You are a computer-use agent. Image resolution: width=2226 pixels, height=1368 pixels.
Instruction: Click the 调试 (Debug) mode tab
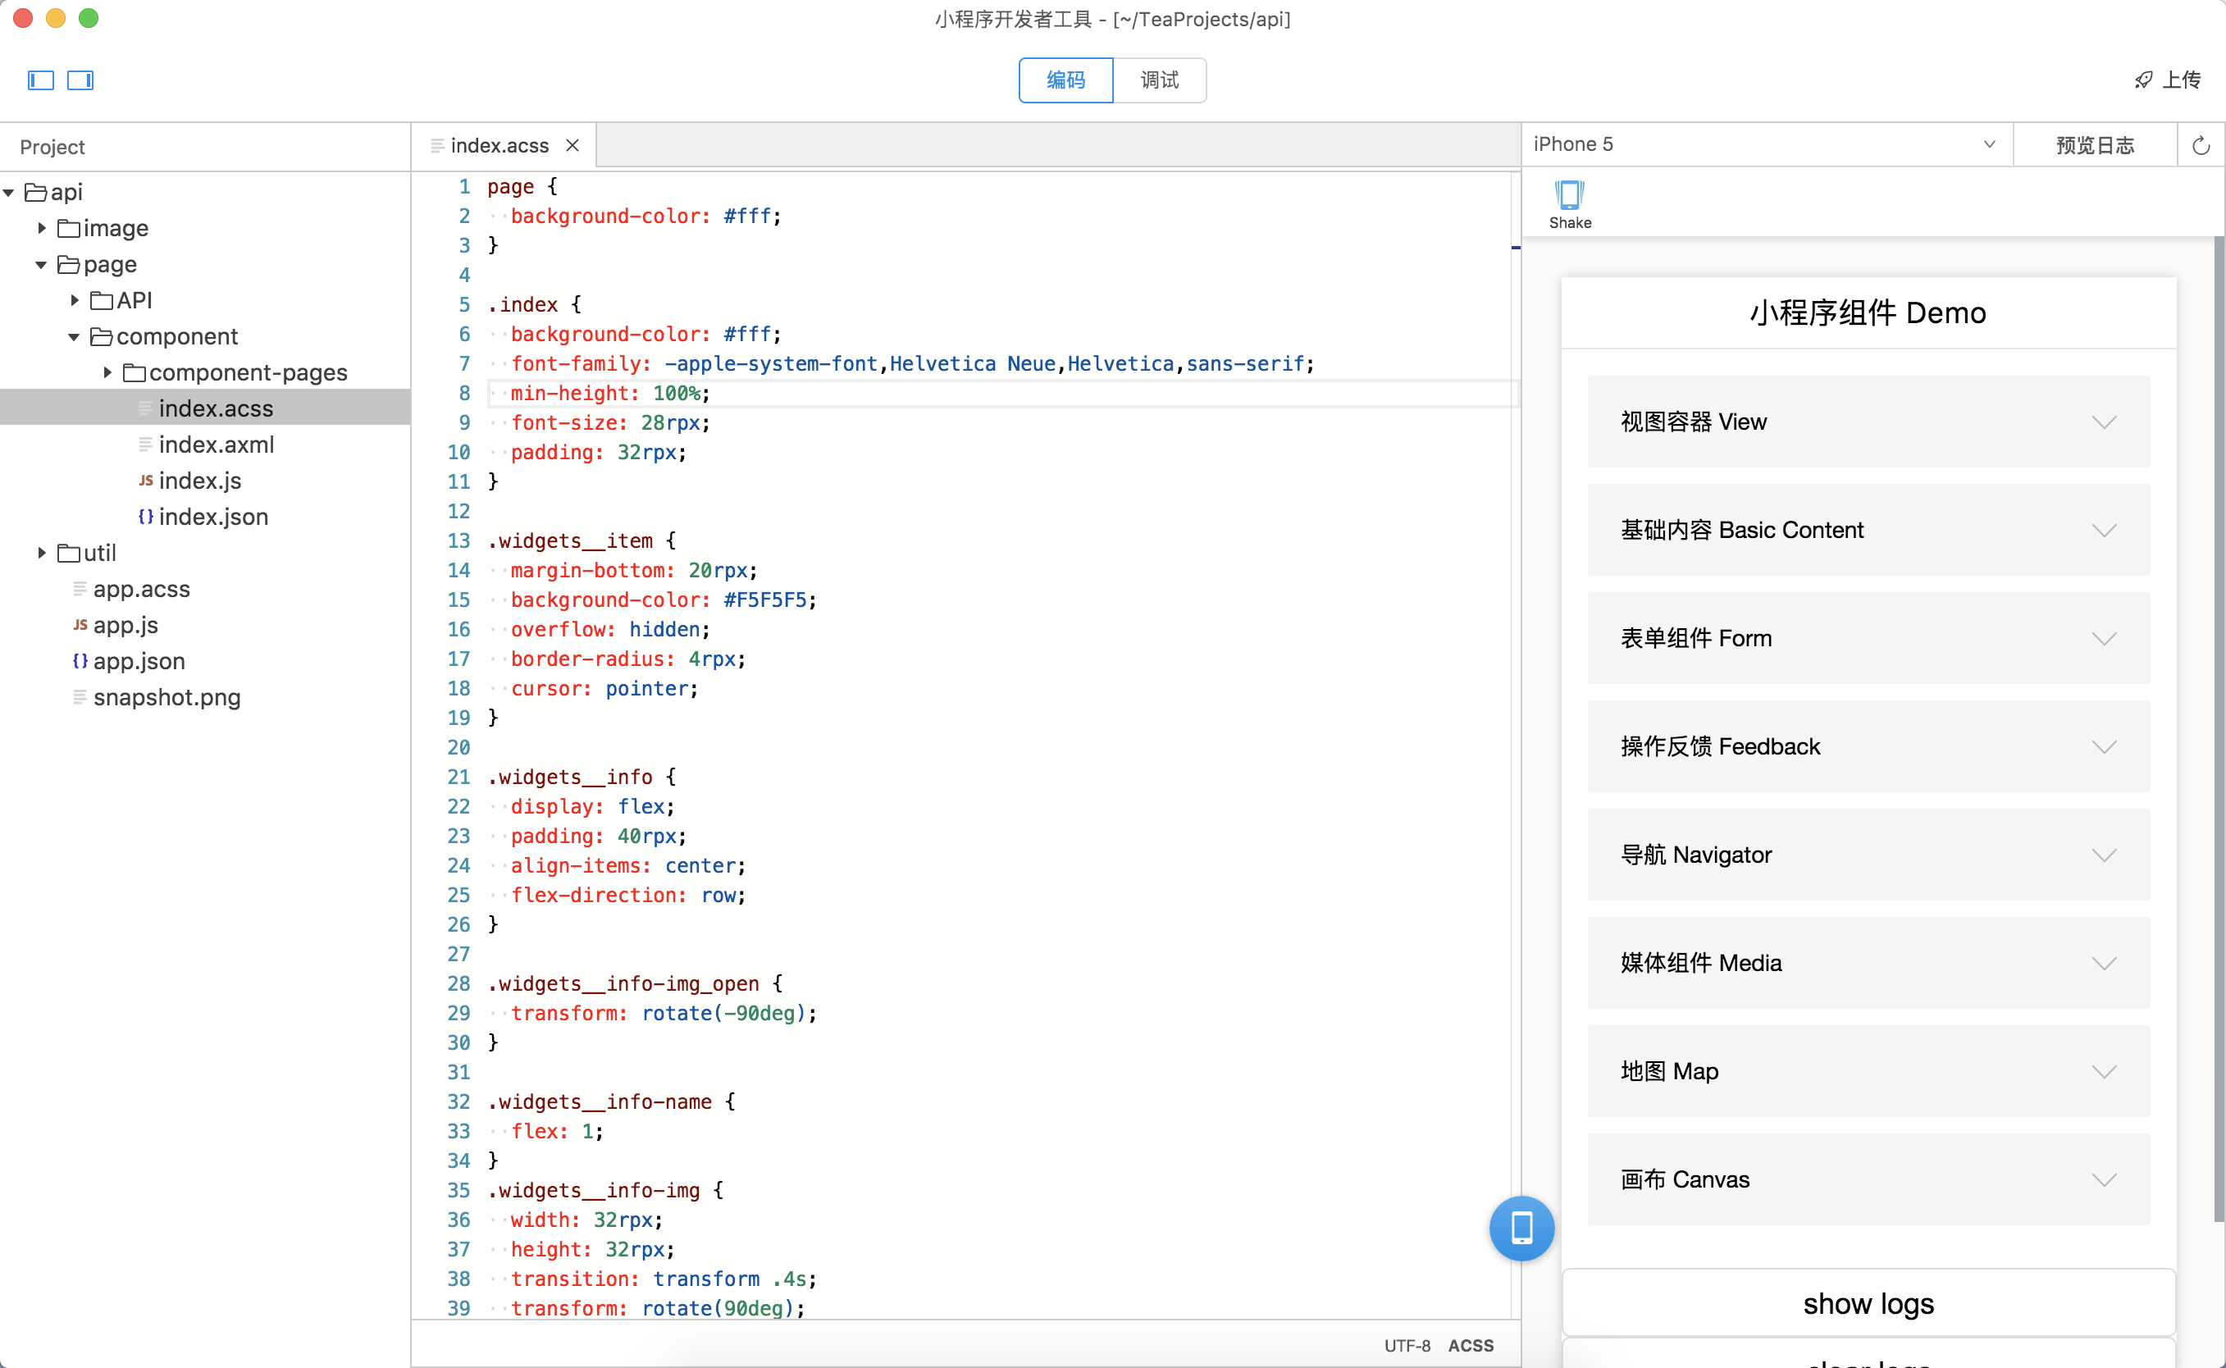point(1159,80)
